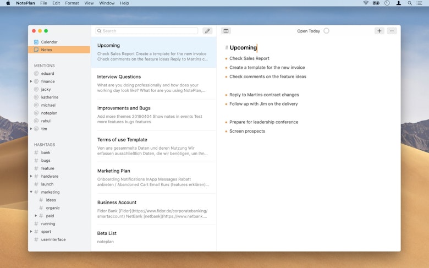Click the # icon beside ideas
Viewport: 429px width, 268px height.
41,200
